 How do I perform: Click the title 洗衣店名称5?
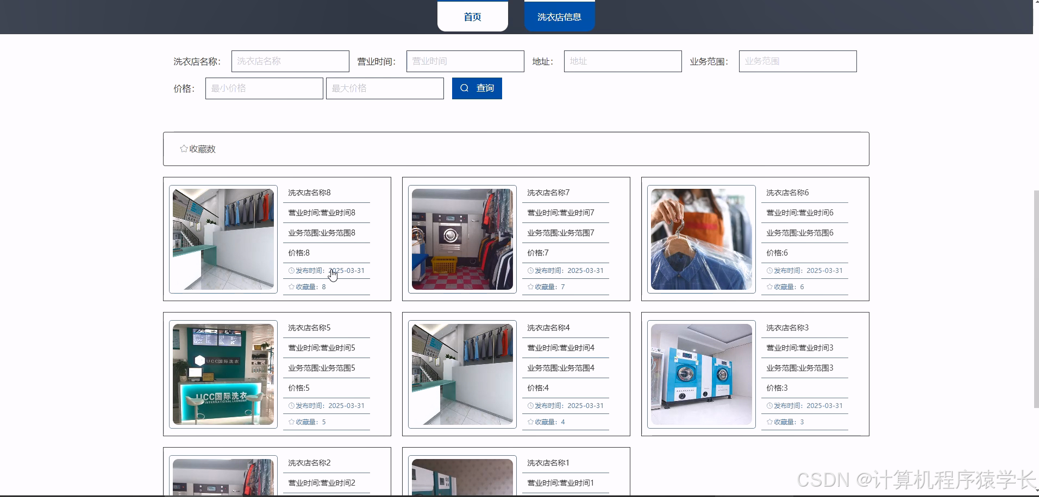point(309,328)
